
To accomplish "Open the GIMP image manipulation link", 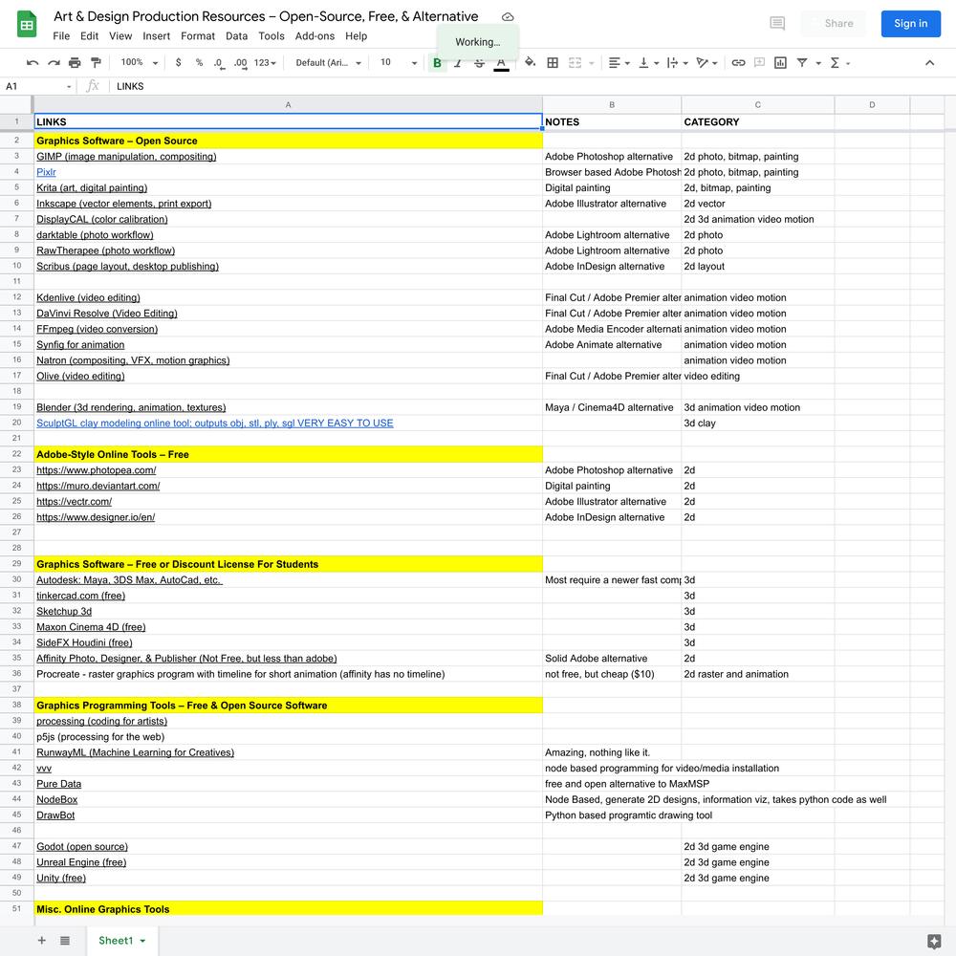I will pyautogui.click(x=126, y=157).
